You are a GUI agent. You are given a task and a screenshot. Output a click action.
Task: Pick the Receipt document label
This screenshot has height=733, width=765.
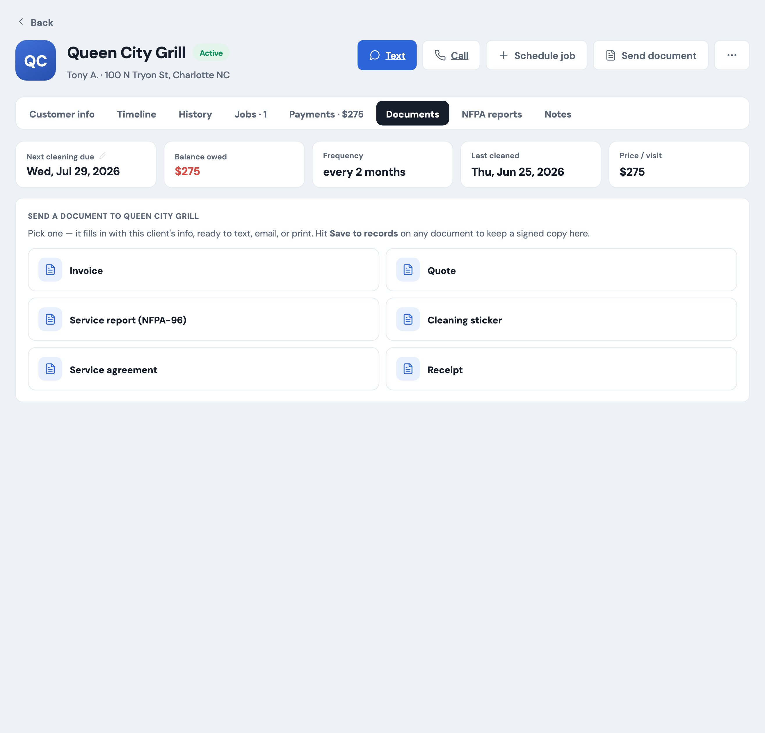(x=445, y=370)
